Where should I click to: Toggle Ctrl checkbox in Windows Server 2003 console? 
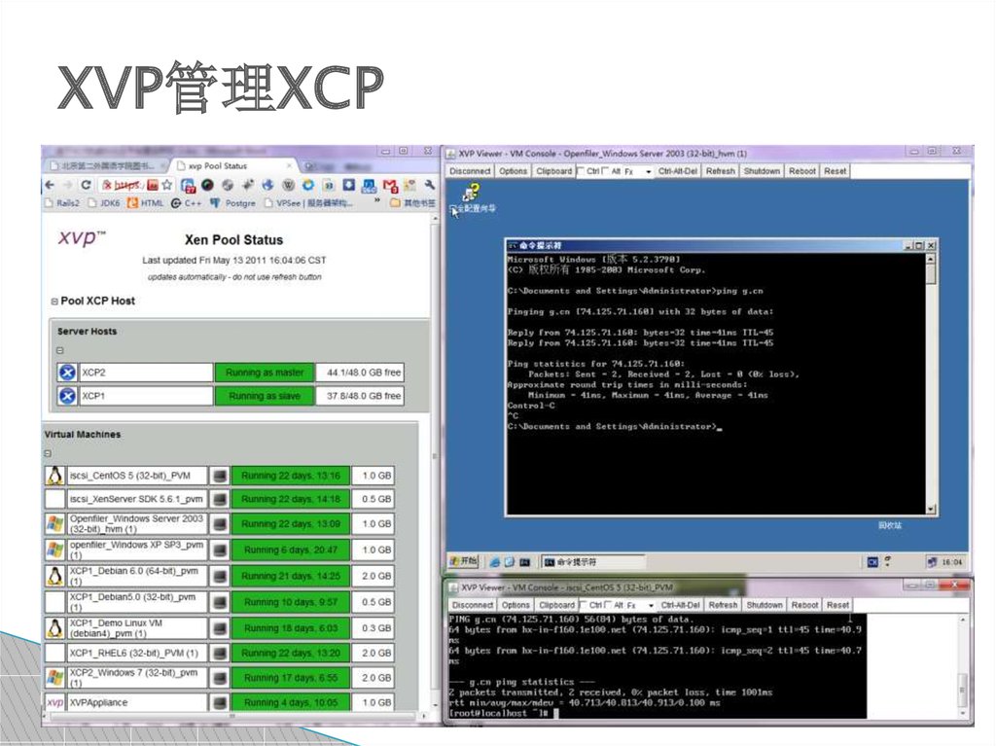pyautogui.click(x=581, y=171)
